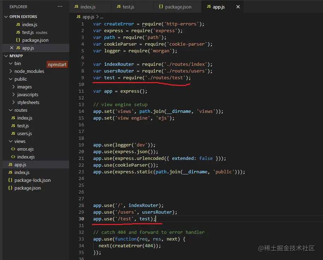Open error.ejs in views folder
The width and height of the screenshot is (323, 260).
(25, 149)
